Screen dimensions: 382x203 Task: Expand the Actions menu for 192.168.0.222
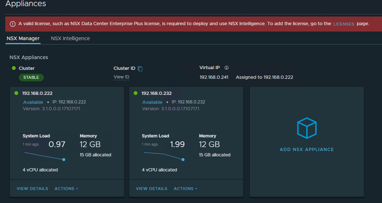click(x=66, y=188)
